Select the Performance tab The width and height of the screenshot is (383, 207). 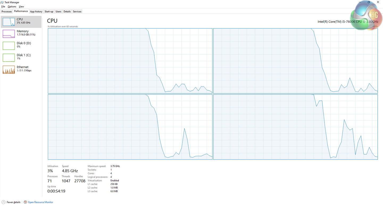(21, 11)
